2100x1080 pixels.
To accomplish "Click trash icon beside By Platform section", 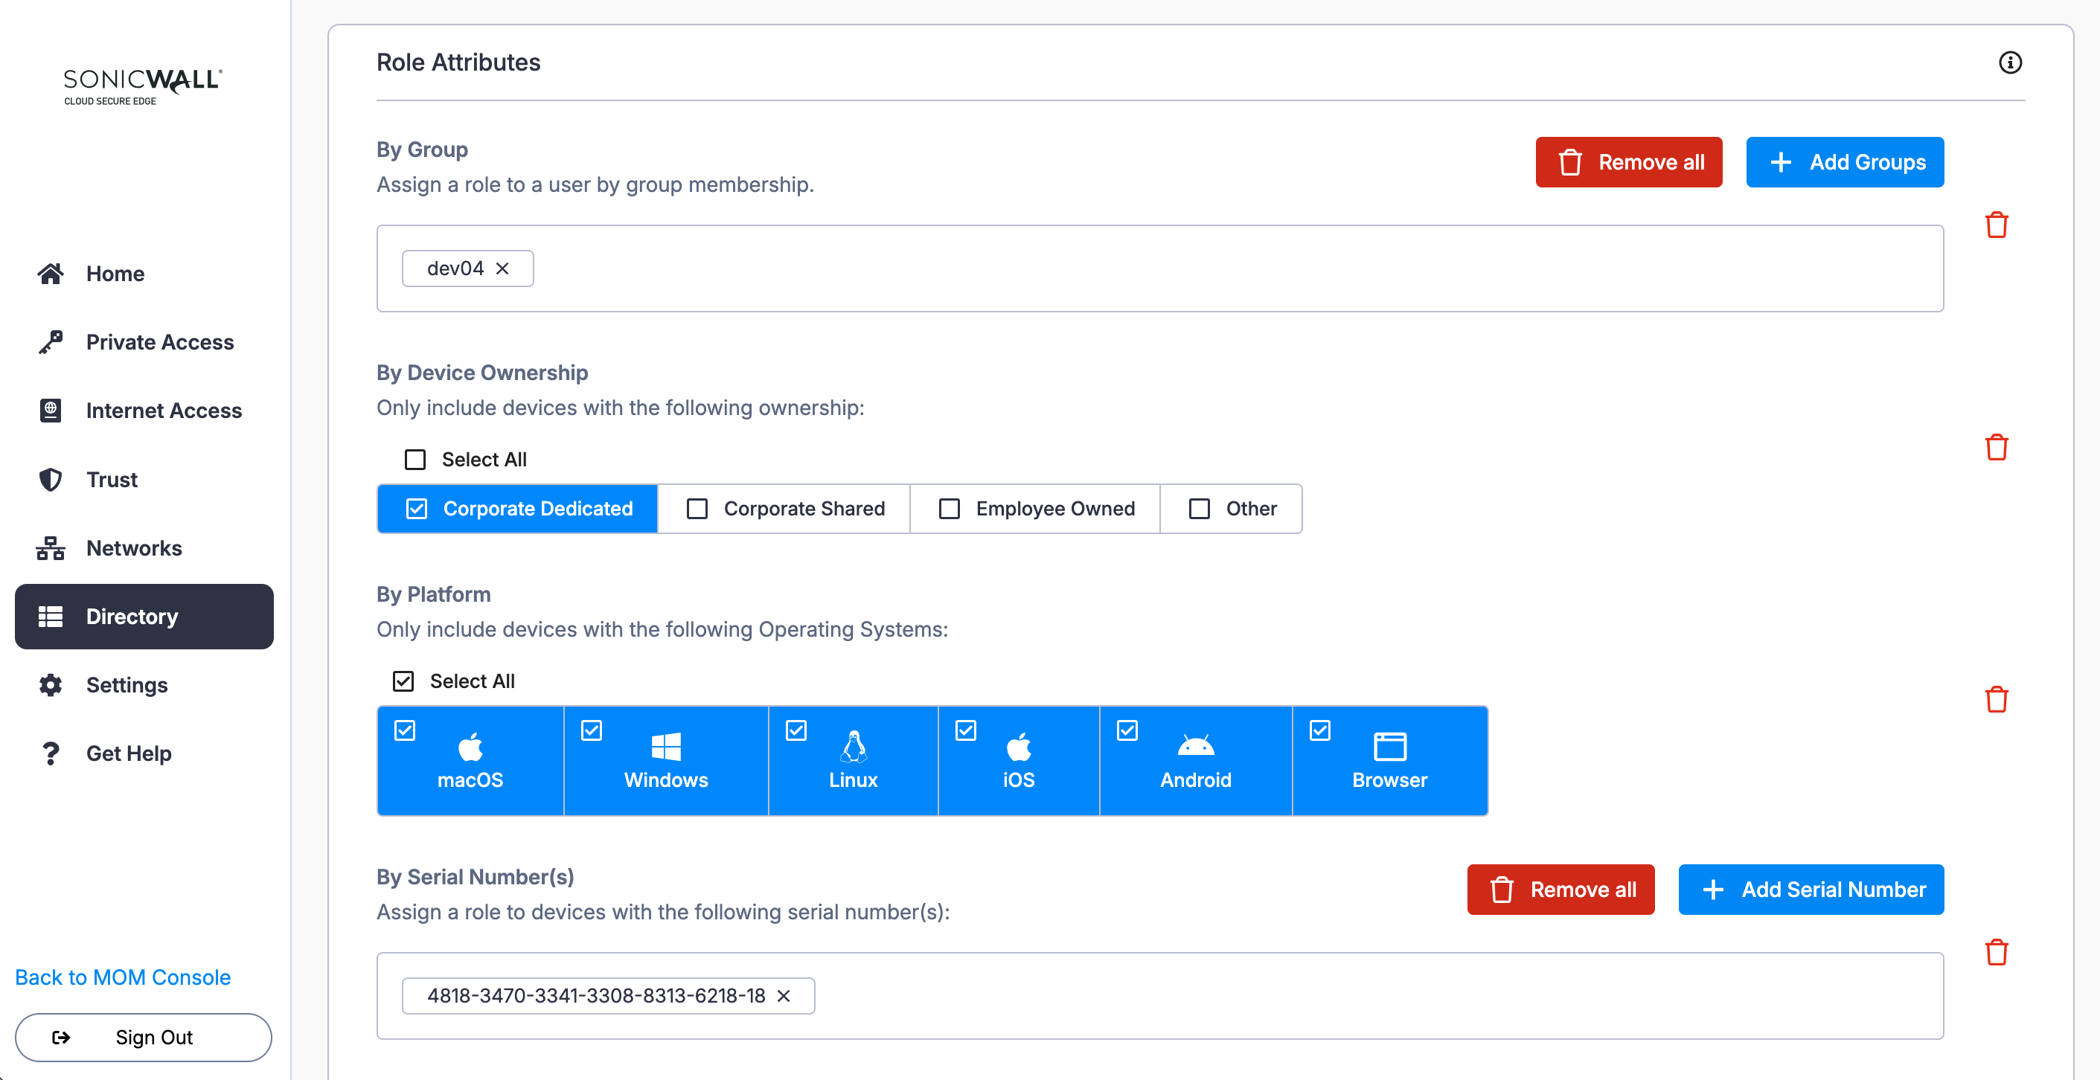I will coord(1996,699).
